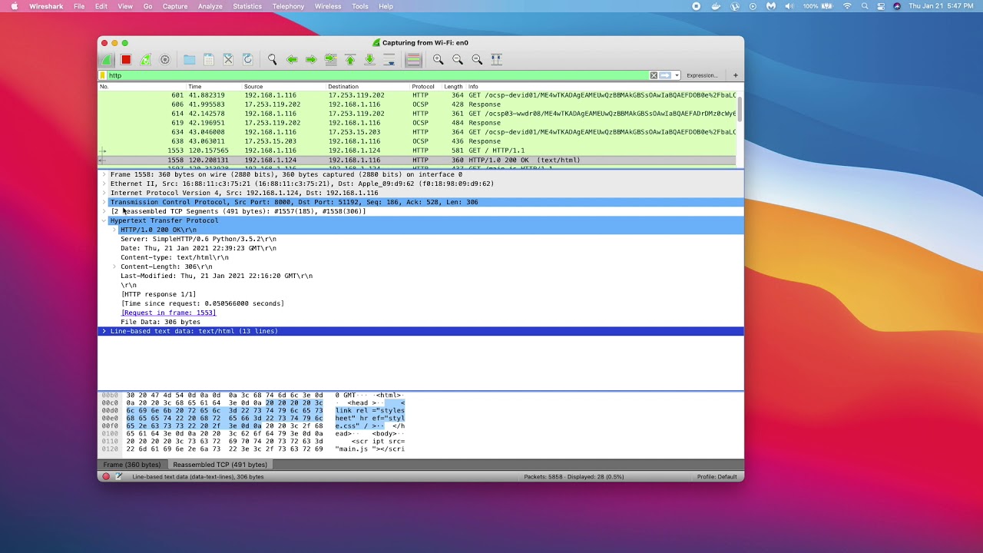983x553 pixels.
Task: Open capture options gear icon
Action: click(164, 59)
